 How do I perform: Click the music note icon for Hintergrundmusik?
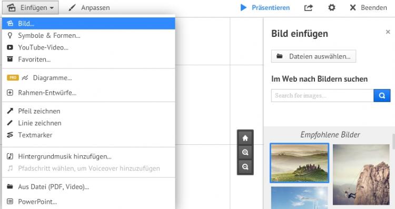pos(10,156)
